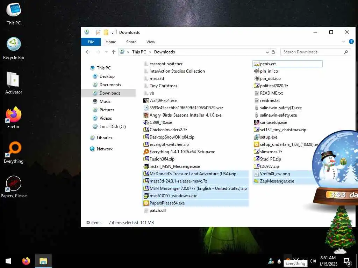Select PapersPlease64.exe file
The width and height of the screenshot is (358, 268).
167,203
